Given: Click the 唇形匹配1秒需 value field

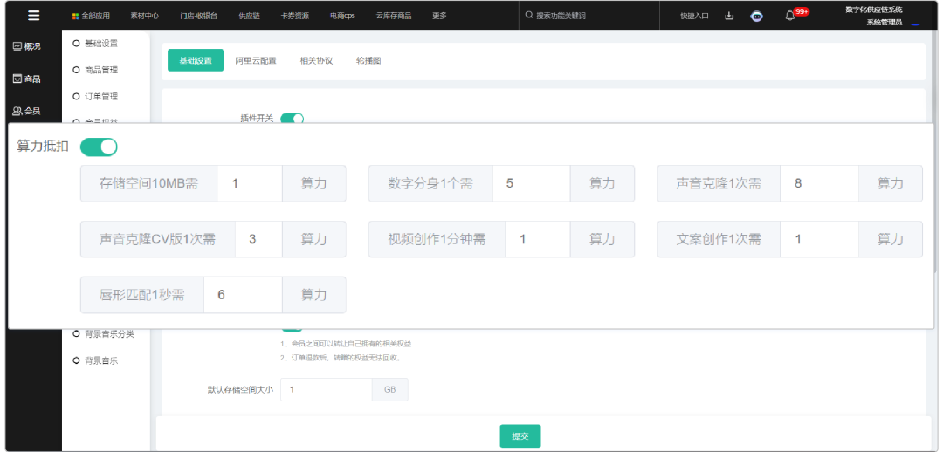Looking at the screenshot, I should (x=243, y=295).
